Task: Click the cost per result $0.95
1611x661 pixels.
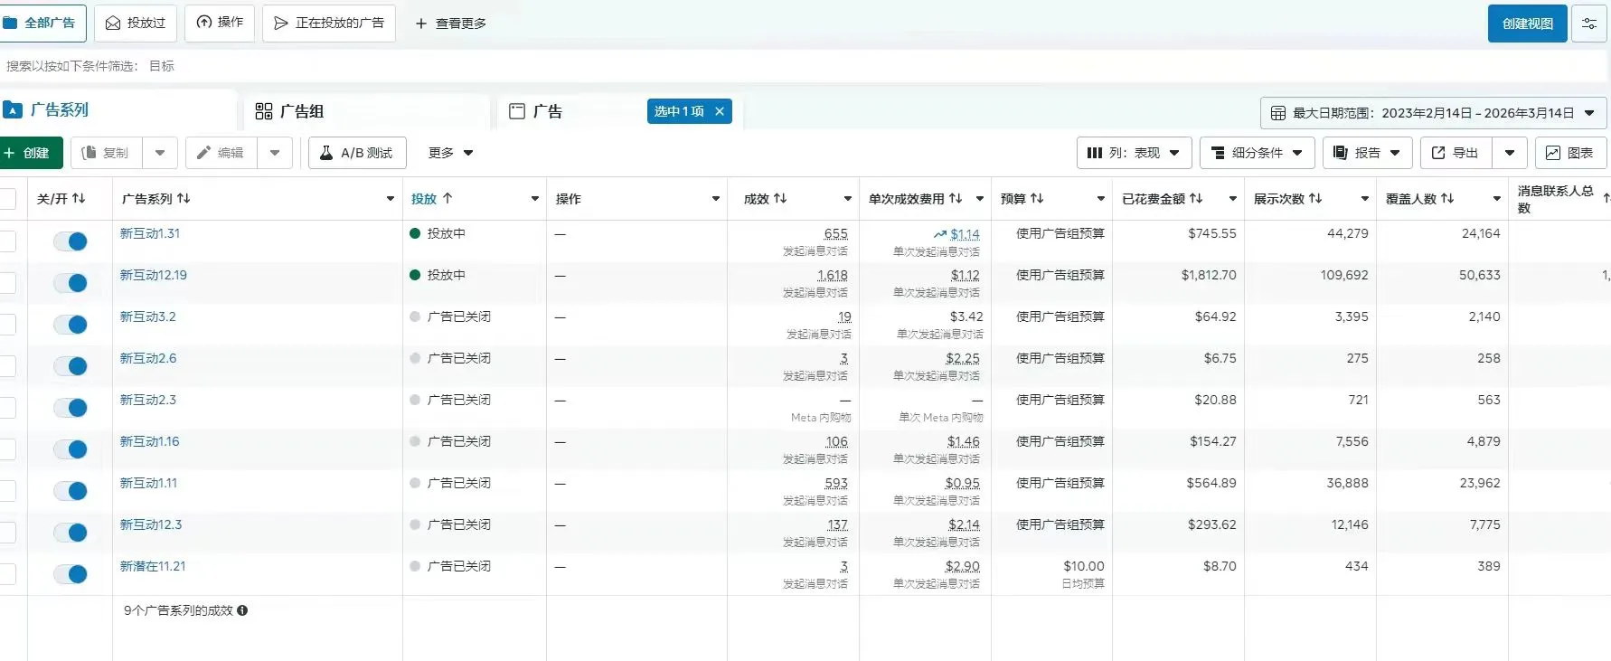Action: (x=963, y=484)
